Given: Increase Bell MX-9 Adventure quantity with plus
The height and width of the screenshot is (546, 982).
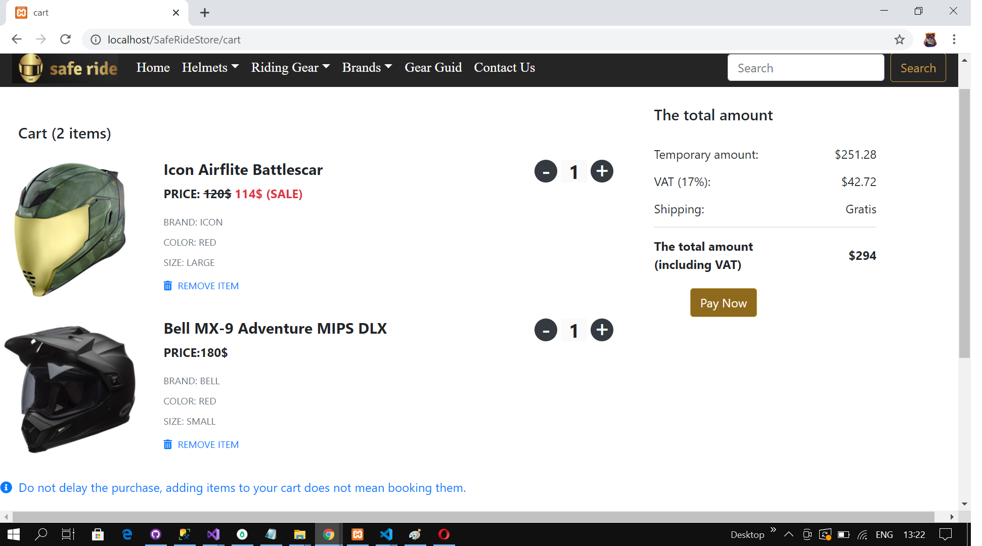Looking at the screenshot, I should click(x=602, y=330).
